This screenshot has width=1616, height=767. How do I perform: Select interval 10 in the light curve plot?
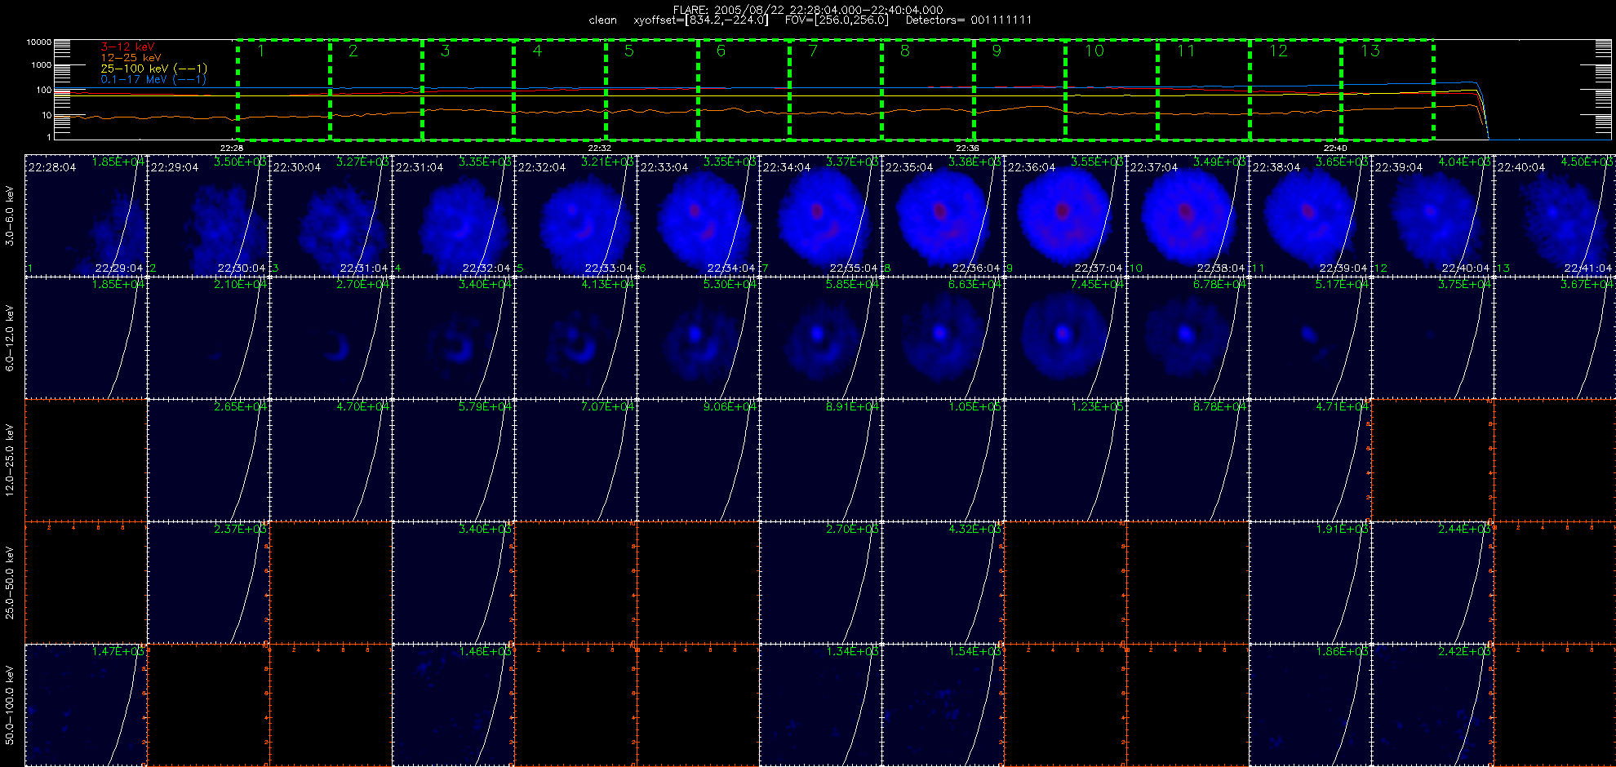(1112, 90)
